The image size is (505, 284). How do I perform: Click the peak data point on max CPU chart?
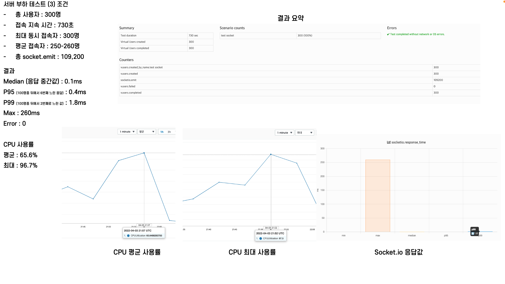coord(271,154)
